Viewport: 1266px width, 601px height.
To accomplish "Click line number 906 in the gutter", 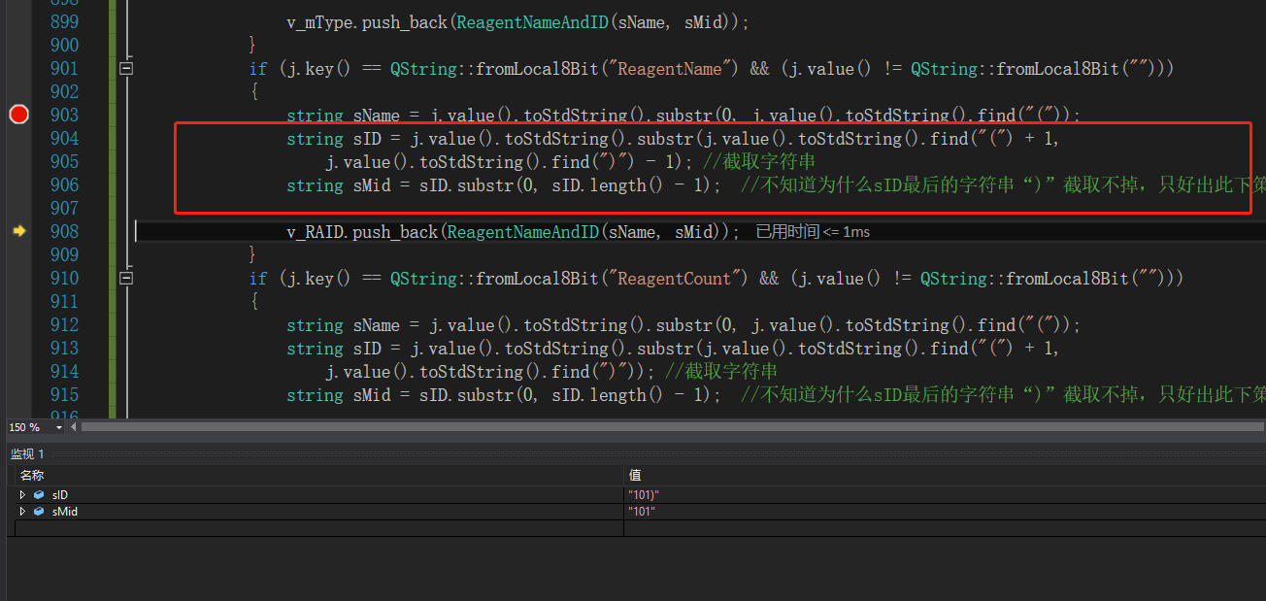I will pos(64,185).
